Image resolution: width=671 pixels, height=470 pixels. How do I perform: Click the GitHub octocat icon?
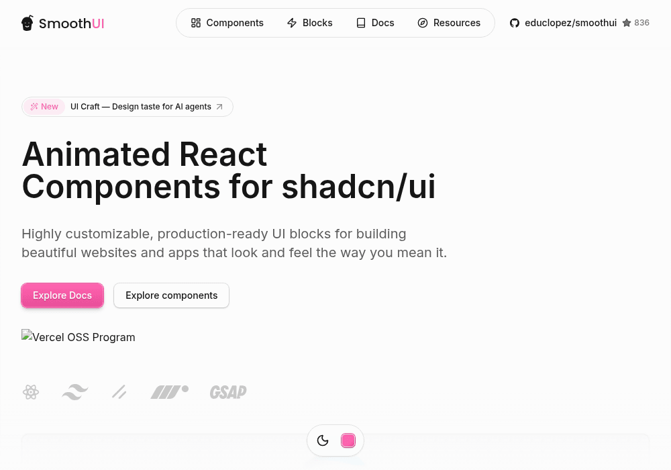click(515, 23)
